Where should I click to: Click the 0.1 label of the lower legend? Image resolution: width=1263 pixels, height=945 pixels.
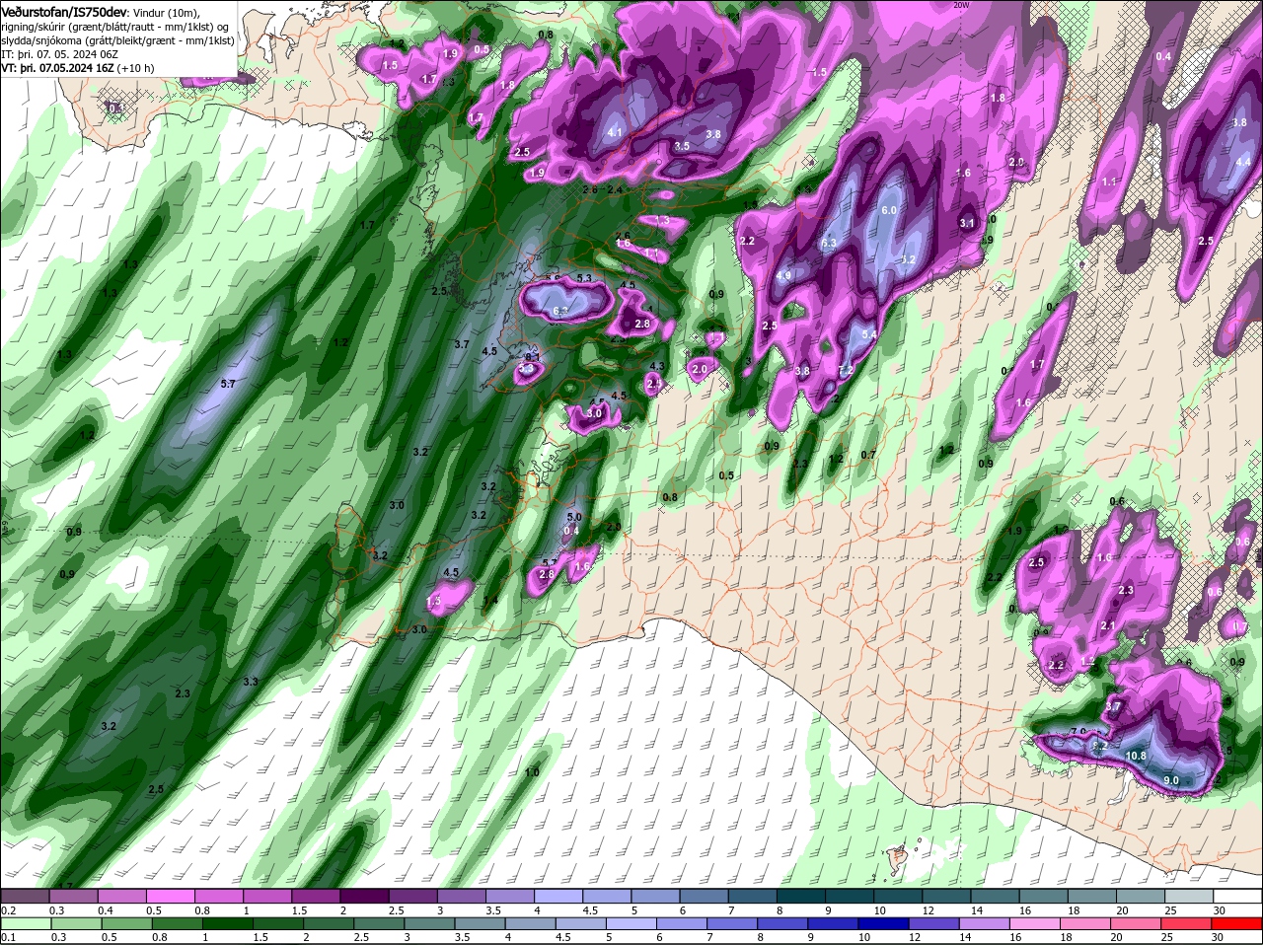pyautogui.click(x=8, y=937)
